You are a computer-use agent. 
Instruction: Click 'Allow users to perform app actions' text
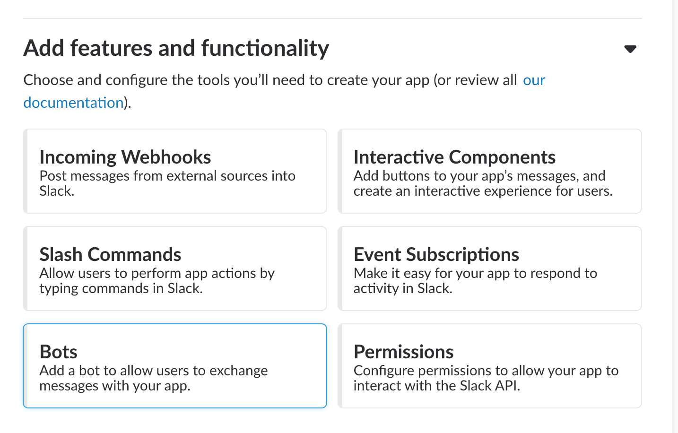(x=156, y=274)
